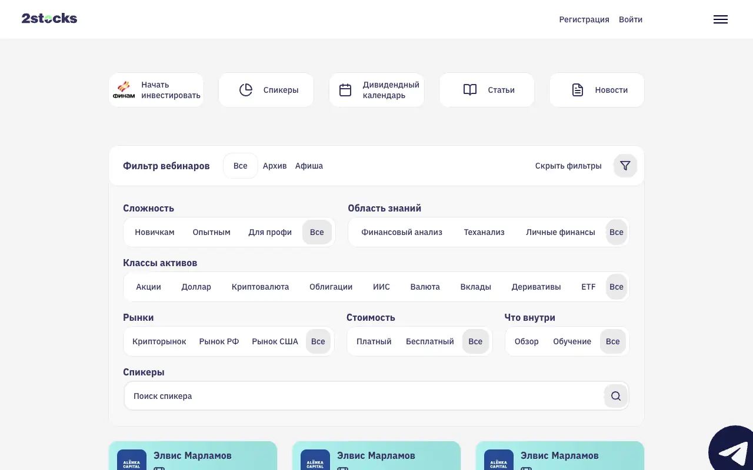Image resolution: width=753 pixels, height=470 pixels.
Task: Select Бесплатный cost filter
Action: click(x=430, y=341)
